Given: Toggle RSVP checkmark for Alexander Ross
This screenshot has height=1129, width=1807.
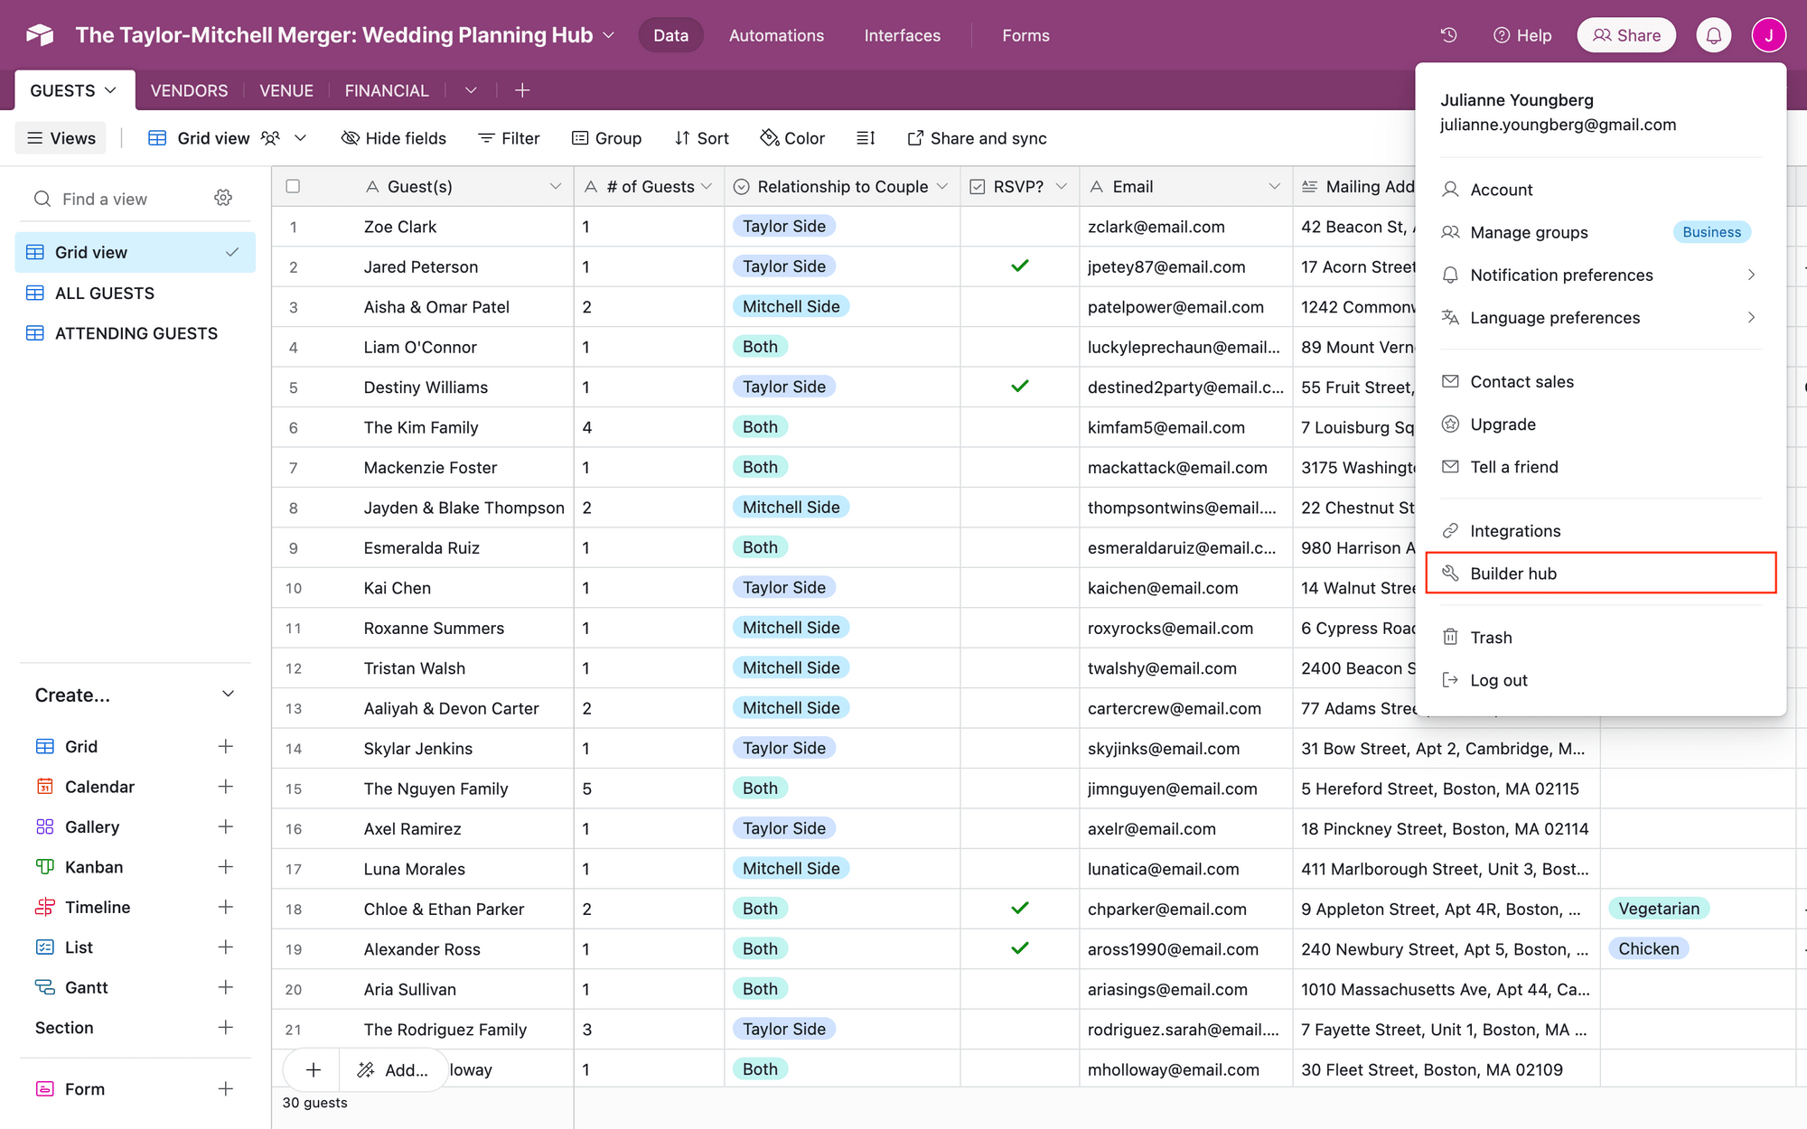Looking at the screenshot, I should tap(1020, 948).
